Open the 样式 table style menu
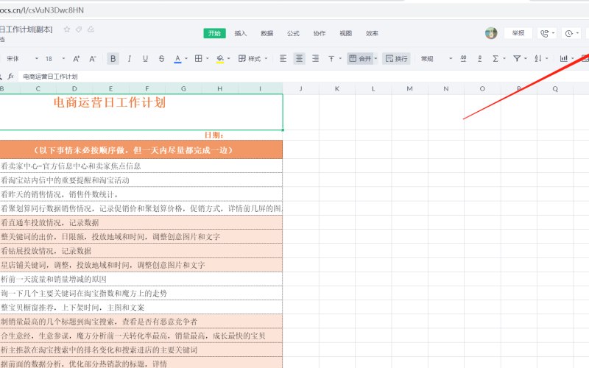 (x=253, y=59)
